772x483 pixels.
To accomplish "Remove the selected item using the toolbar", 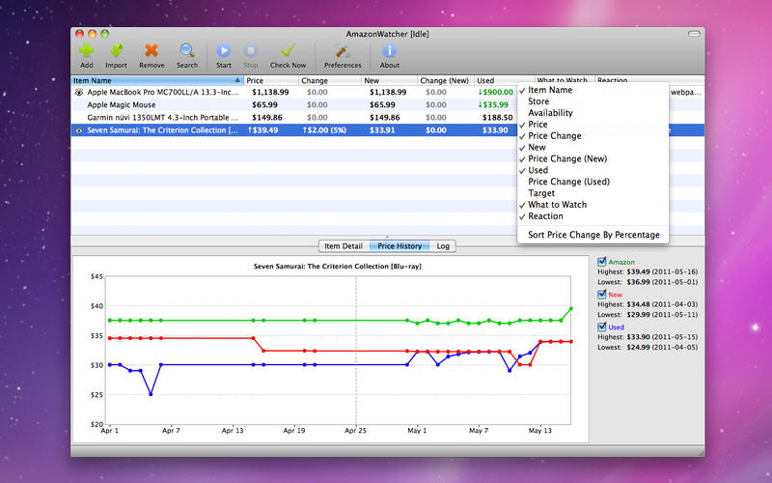I will pos(152,51).
